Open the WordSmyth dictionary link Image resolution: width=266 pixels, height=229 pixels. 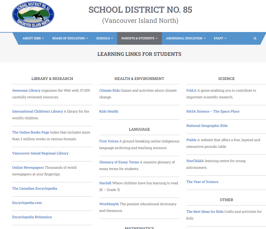click(109, 204)
